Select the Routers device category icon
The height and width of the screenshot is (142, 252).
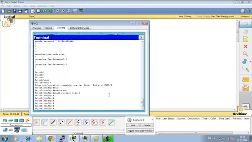click(5, 120)
